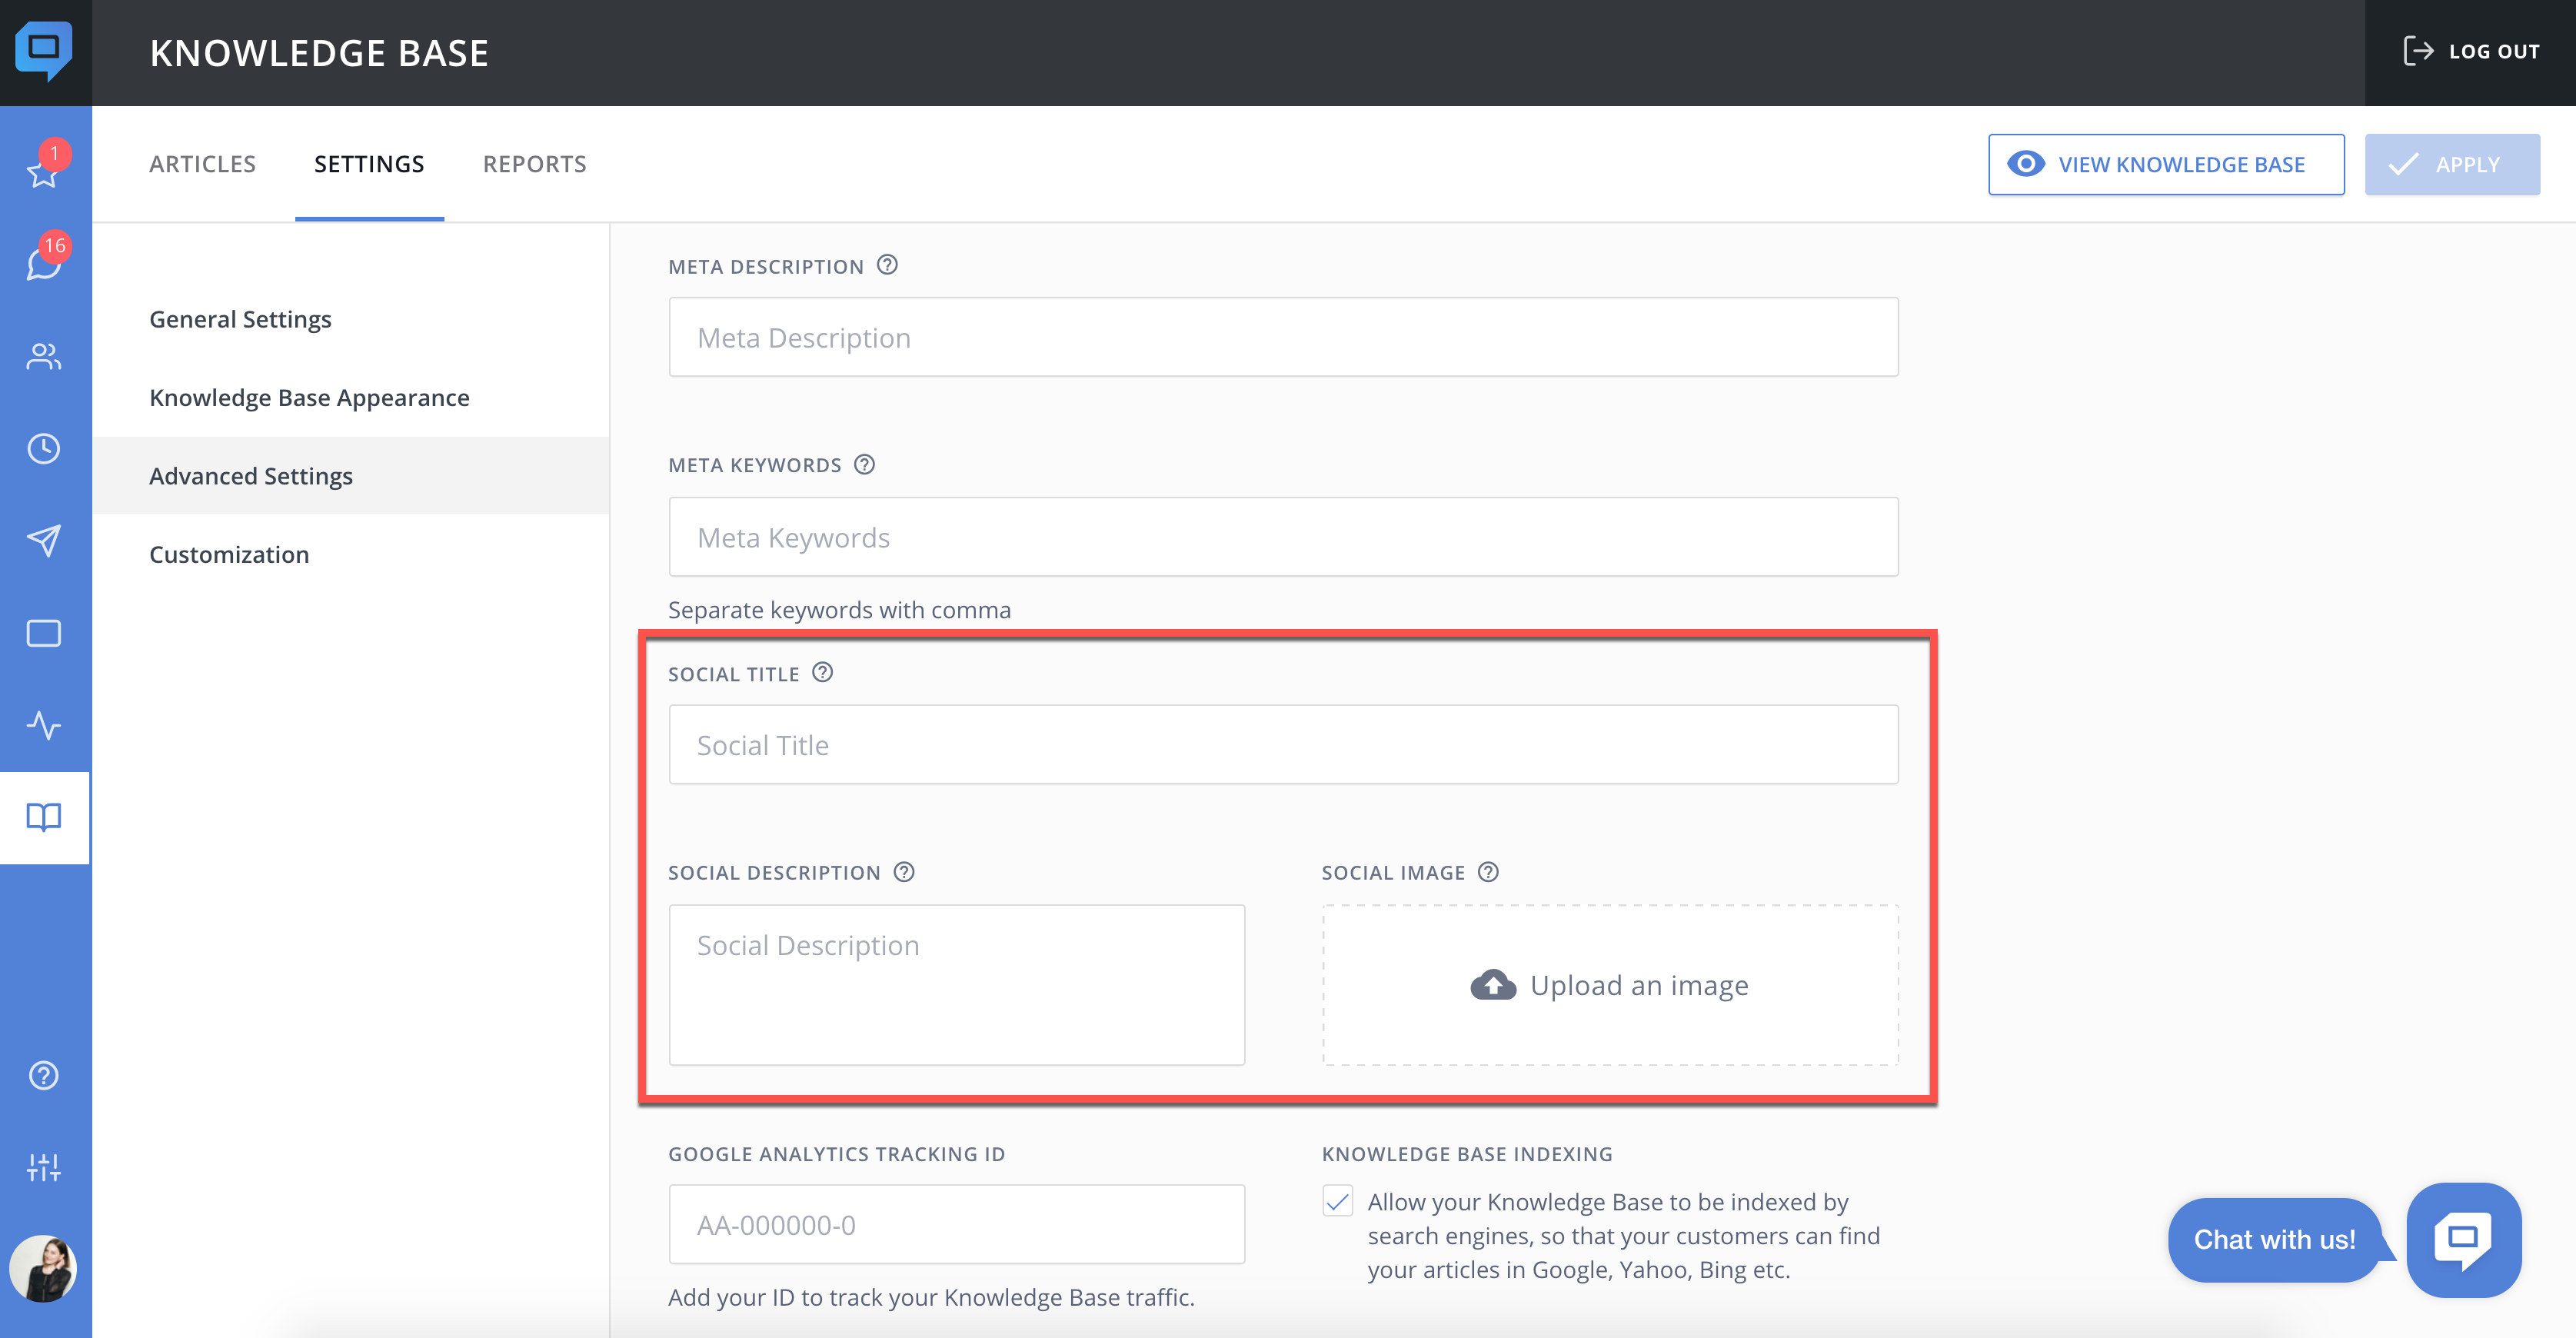
Task: Select the knowledge base book icon
Action: click(x=44, y=817)
